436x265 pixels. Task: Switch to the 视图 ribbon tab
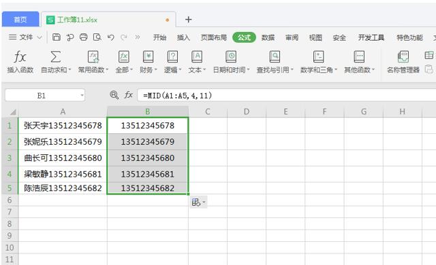tap(315, 37)
